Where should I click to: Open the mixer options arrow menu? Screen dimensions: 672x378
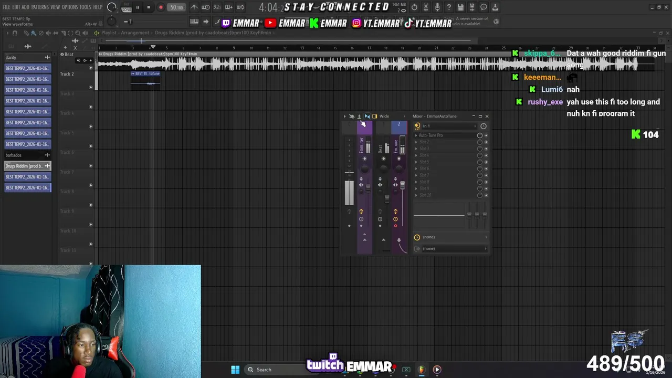tap(344, 117)
